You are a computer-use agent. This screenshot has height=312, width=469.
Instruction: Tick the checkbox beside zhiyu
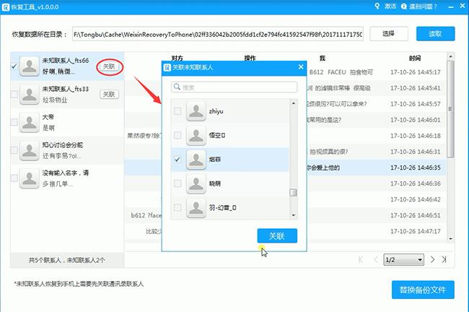pos(177,111)
